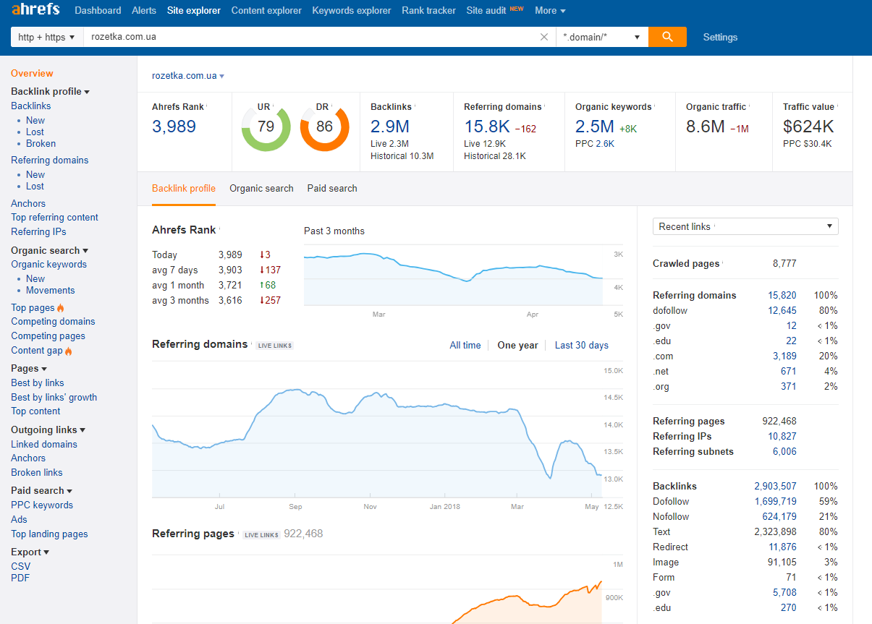Expand the Recent links dropdown
This screenshot has height=624, width=872.
click(x=745, y=226)
